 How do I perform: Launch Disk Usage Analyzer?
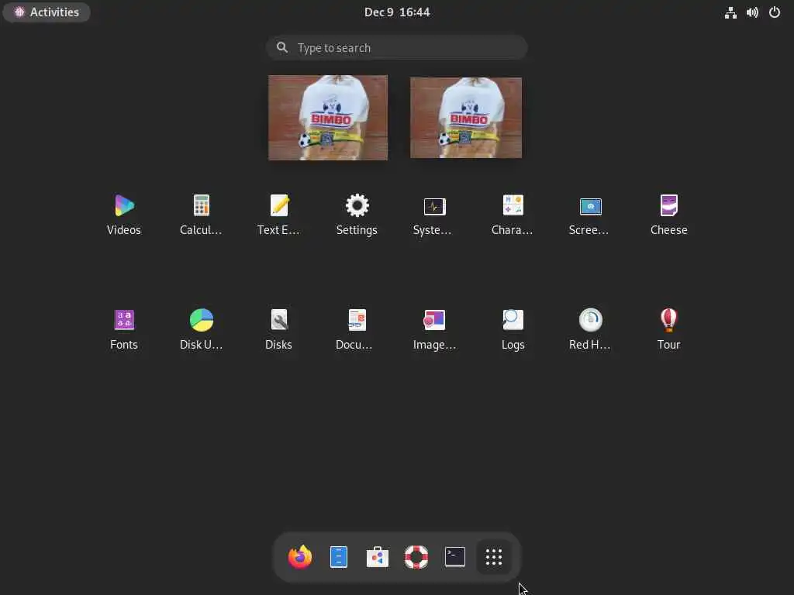click(x=201, y=329)
